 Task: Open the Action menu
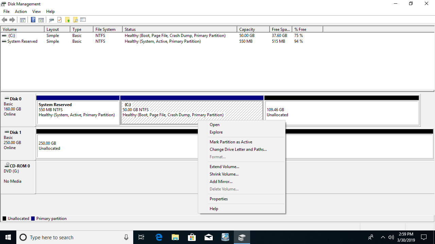21,12
